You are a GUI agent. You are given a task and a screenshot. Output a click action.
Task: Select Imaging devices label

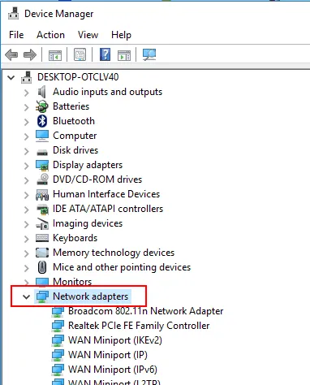tap(88, 223)
